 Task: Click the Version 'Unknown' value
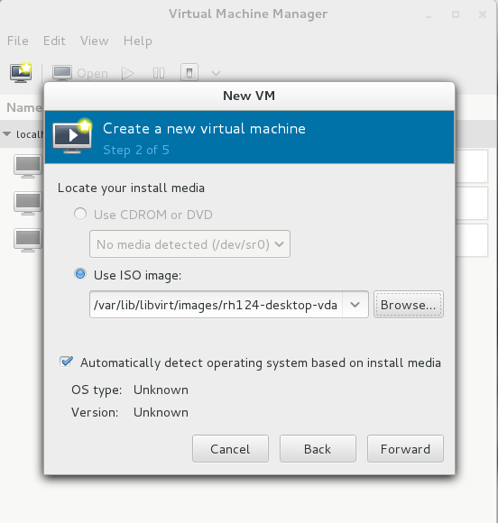click(161, 412)
